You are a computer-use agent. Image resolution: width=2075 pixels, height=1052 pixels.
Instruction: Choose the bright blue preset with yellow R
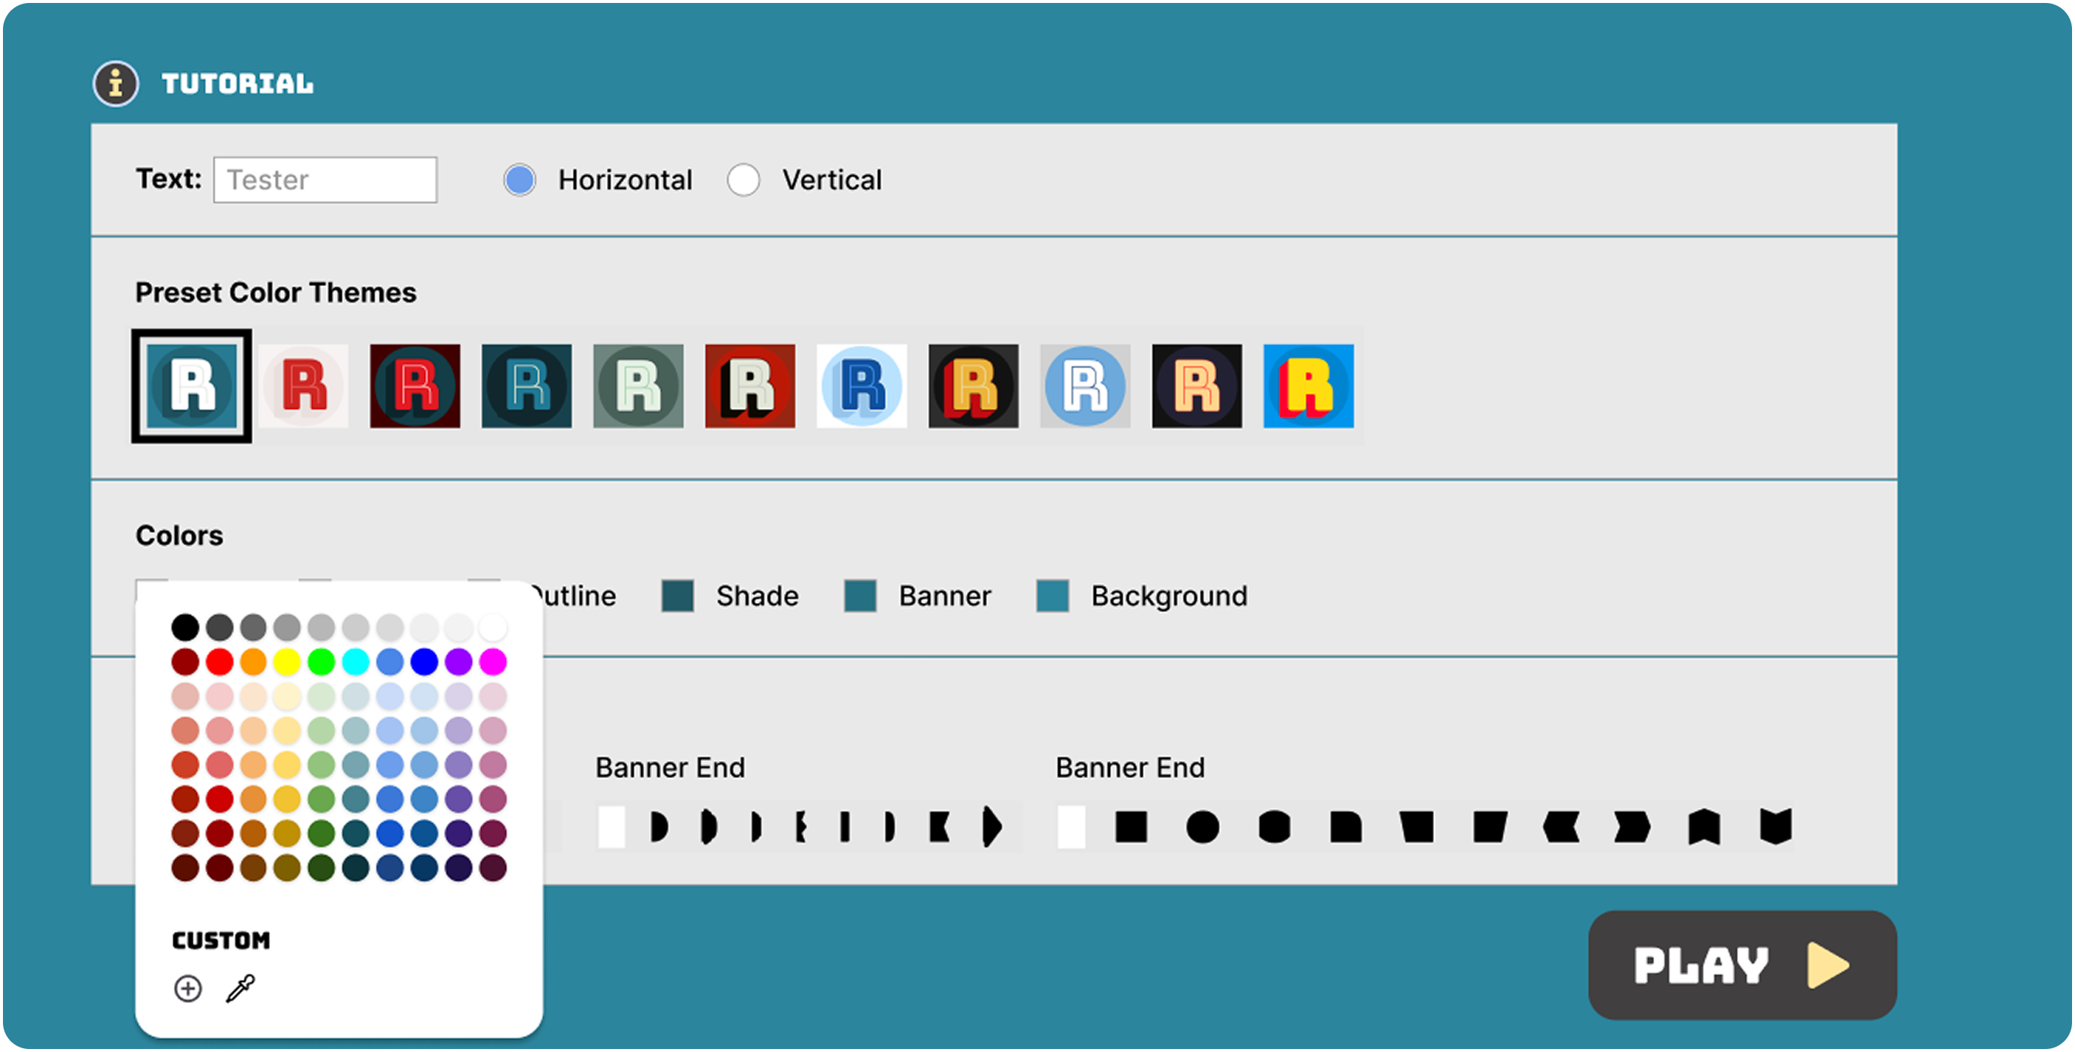tap(1309, 386)
